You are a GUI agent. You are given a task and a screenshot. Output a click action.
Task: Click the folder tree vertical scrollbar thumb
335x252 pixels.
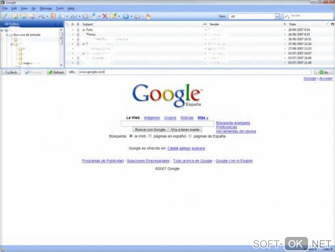pos(61,38)
